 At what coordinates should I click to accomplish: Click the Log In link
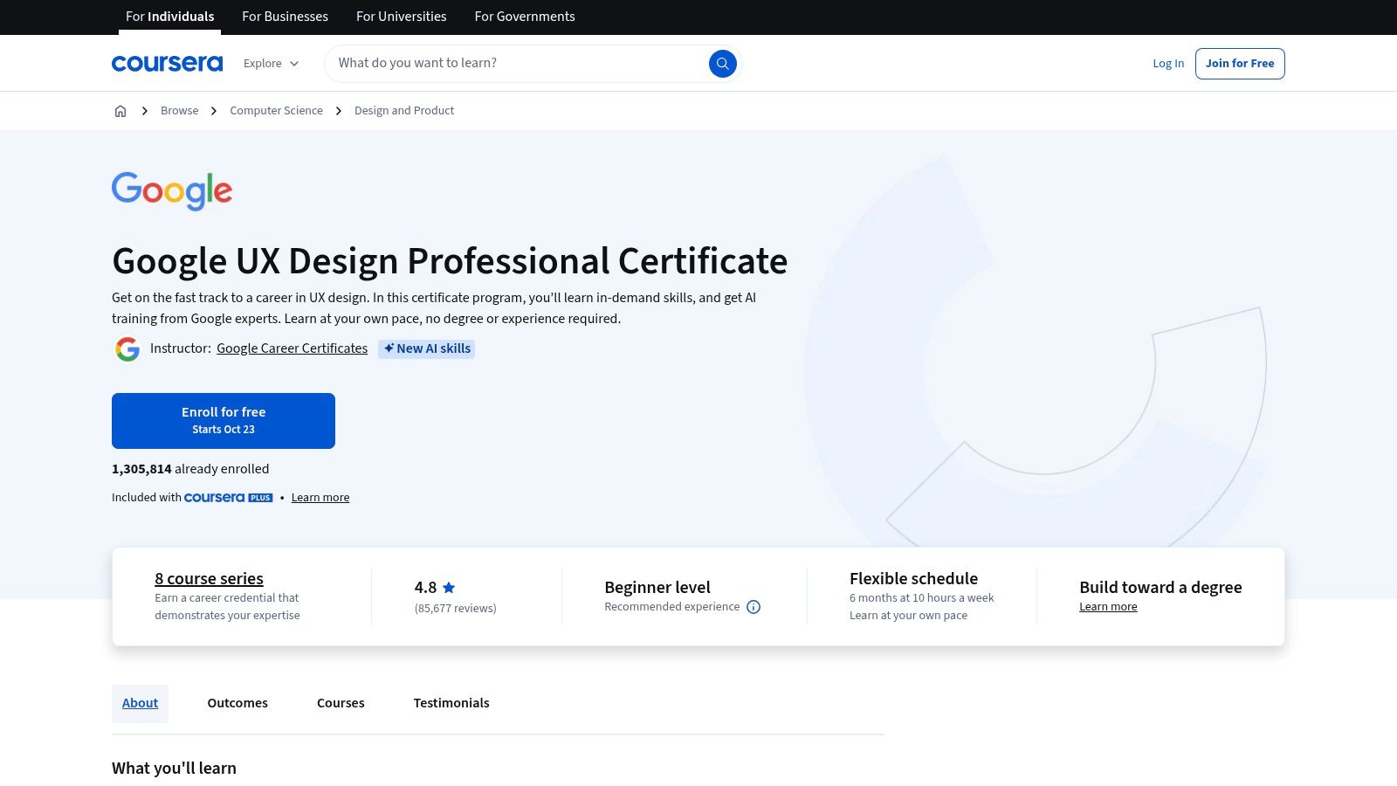click(x=1168, y=64)
